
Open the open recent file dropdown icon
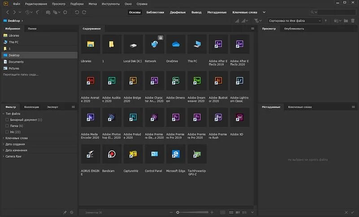click(x=337, y=21)
